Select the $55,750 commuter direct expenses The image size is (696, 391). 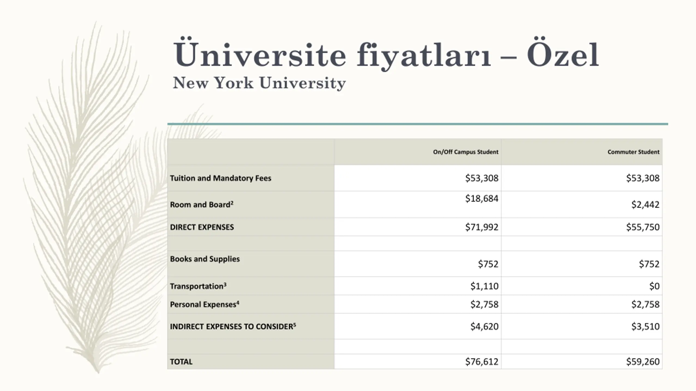(x=643, y=227)
